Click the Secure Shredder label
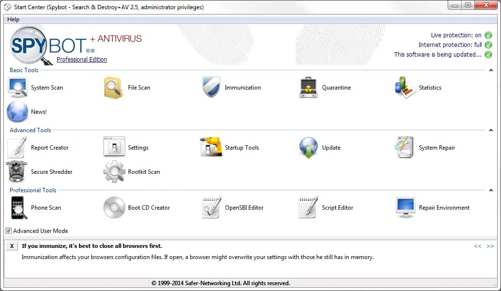 (52, 172)
